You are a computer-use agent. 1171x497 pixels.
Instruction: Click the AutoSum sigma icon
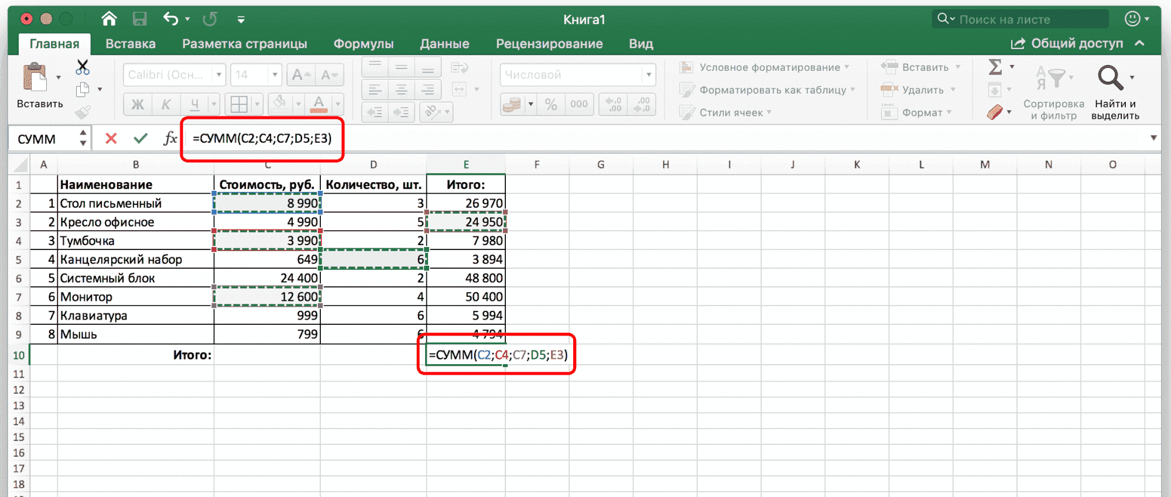[995, 67]
